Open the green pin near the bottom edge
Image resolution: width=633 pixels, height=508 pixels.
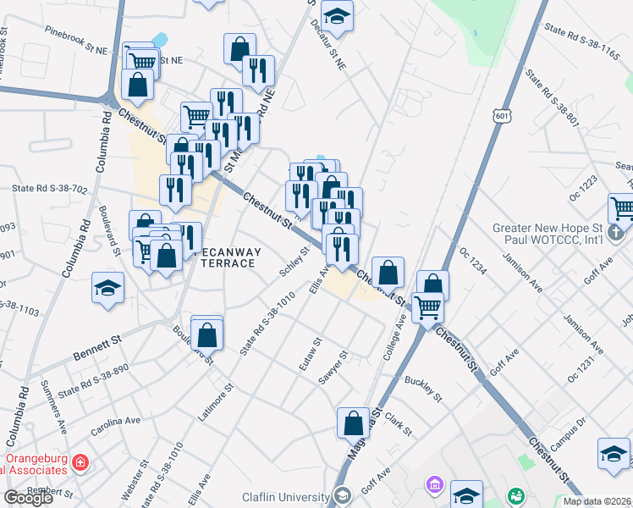point(516,496)
